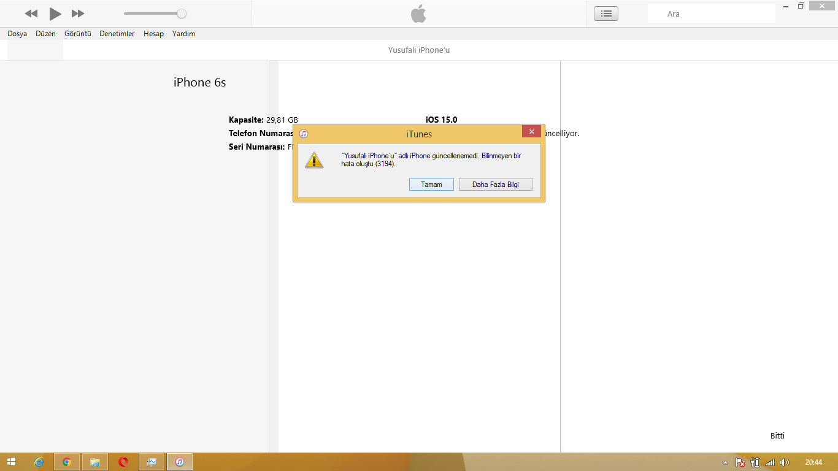Click the iTunes icon in the taskbar

click(180, 462)
